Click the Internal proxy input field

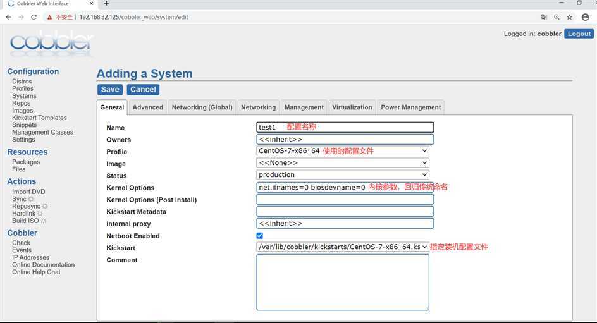coord(345,223)
